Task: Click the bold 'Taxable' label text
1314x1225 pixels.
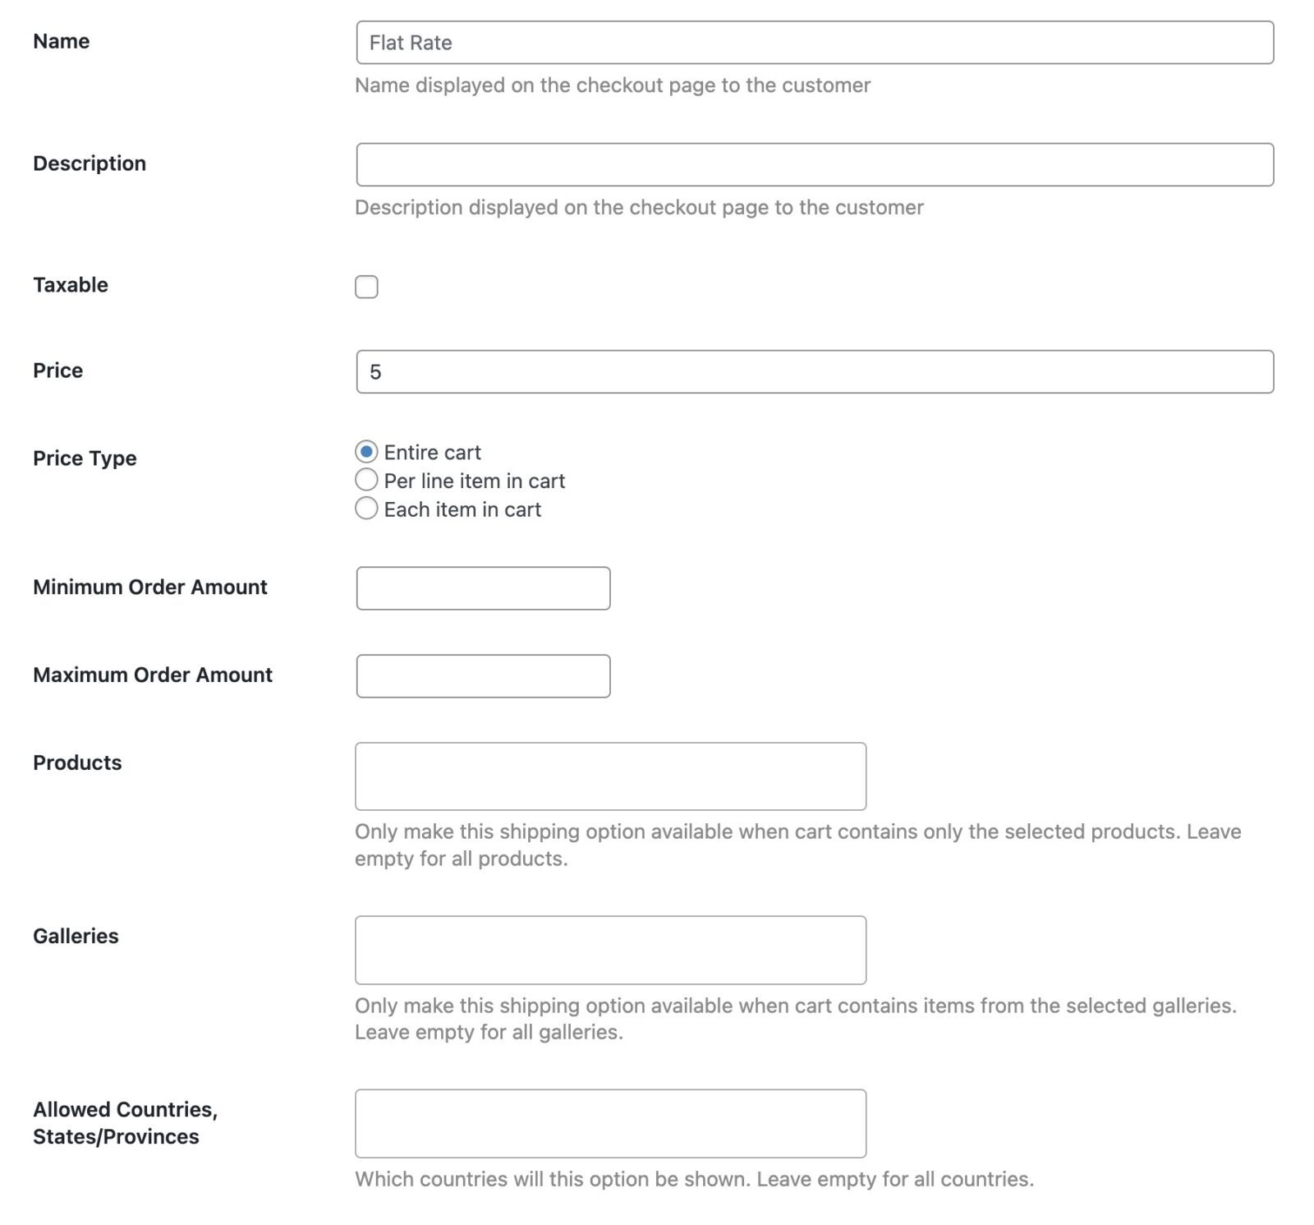Action: (71, 285)
